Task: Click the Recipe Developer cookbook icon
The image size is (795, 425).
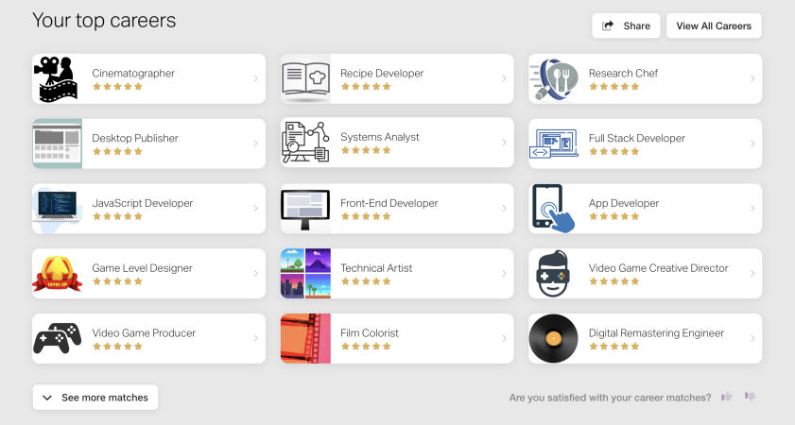Action: coord(305,78)
